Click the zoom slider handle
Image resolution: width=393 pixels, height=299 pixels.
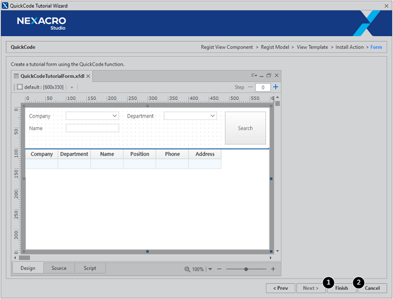tap(246, 269)
